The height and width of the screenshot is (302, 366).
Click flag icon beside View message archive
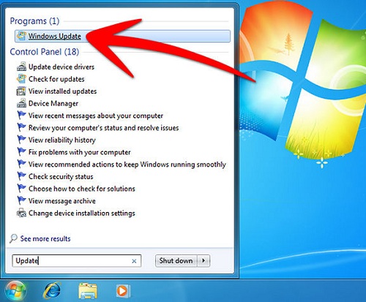pos(21,200)
